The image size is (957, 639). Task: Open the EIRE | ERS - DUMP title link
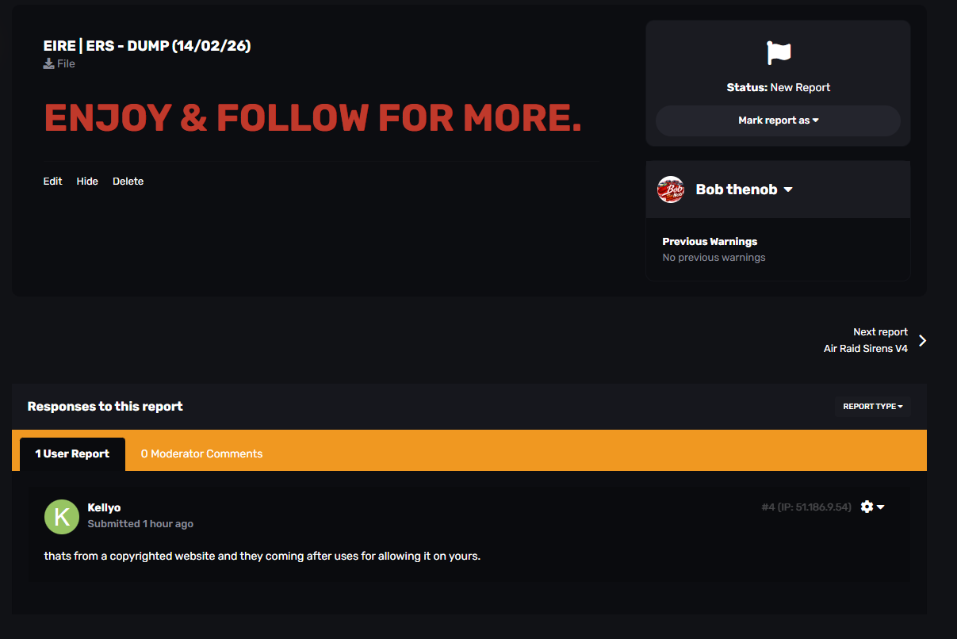pos(147,46)
